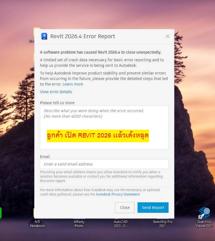Image resolution: width=215 pixels, height=241 pixels.
Task: Click the Revit 2026.4 Error Report title text
Action: (83, 36)
